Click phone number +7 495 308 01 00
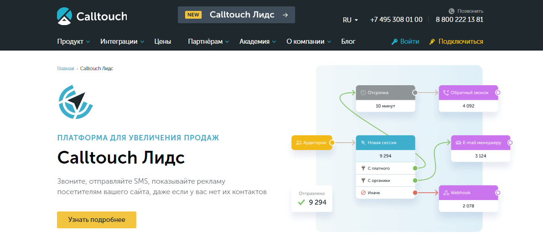This screenshot has height=252, width=543. click(396, 20)
